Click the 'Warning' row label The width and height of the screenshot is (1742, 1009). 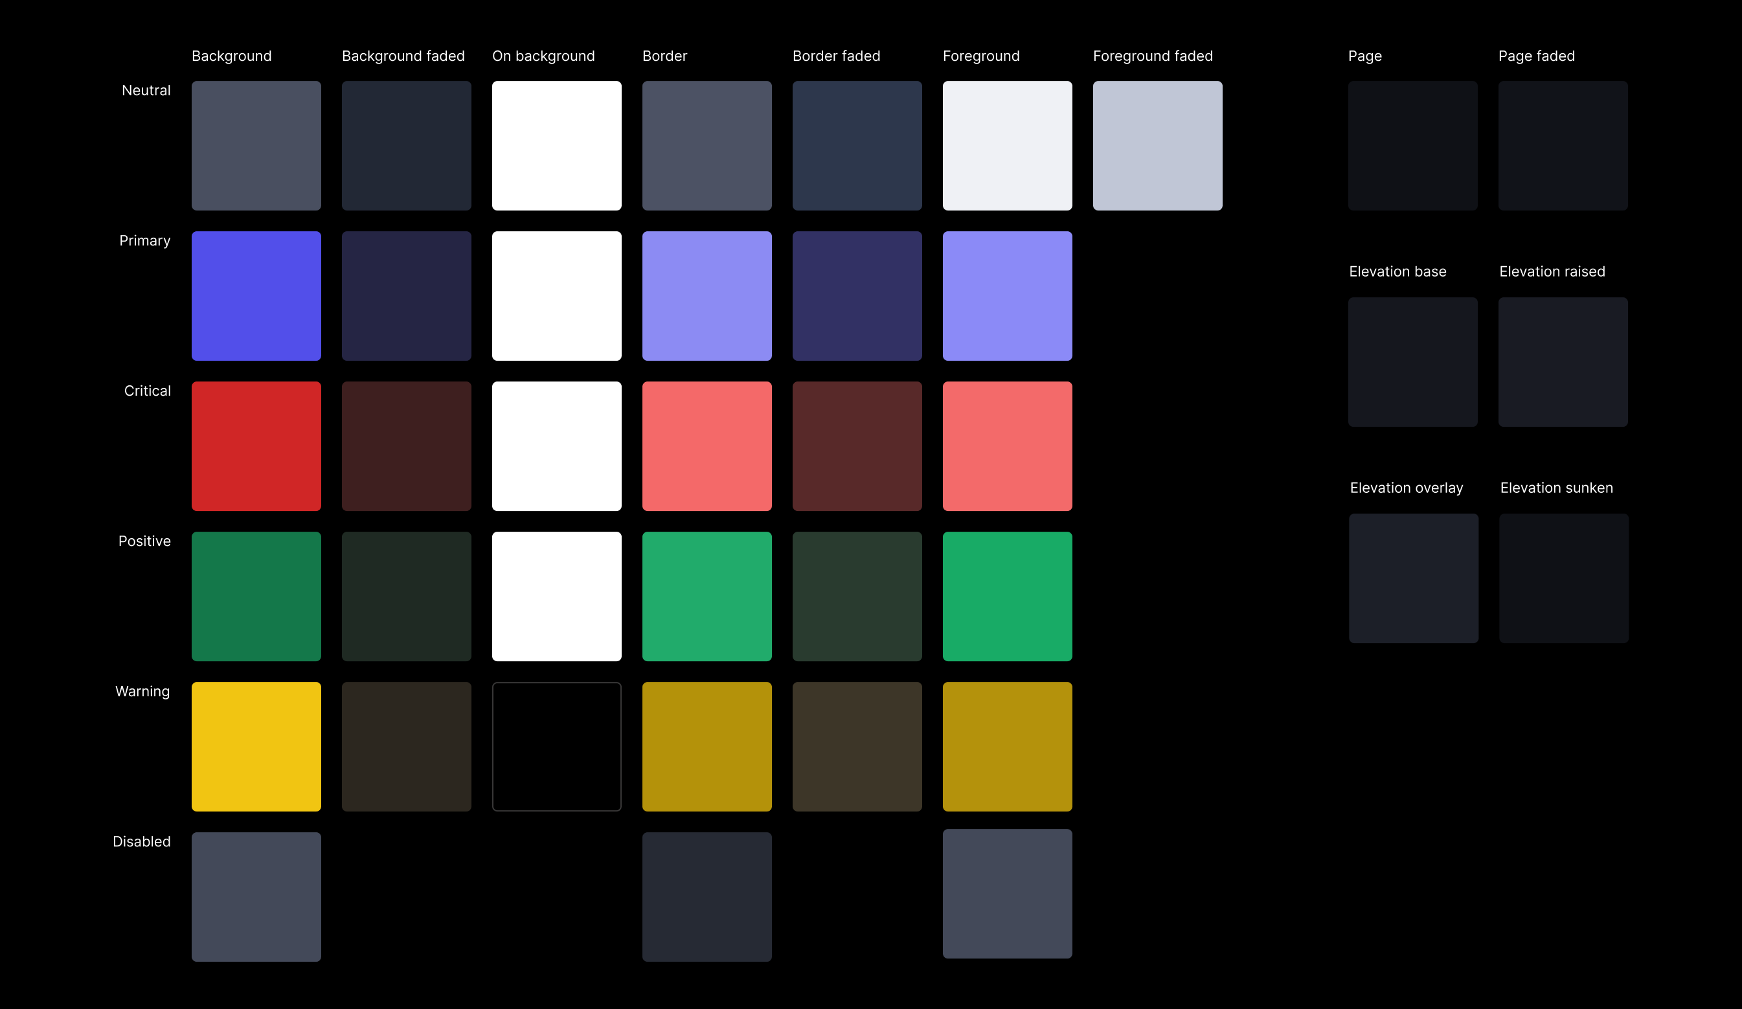pyautogui.click(x=142, y=692)
